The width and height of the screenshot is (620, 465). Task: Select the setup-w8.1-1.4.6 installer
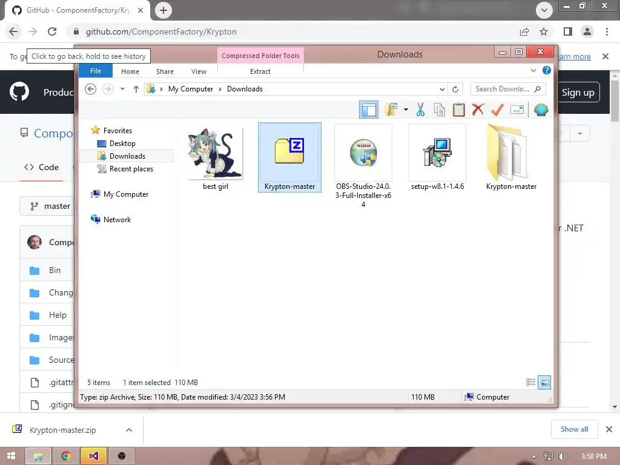click(x=437, y=158)
